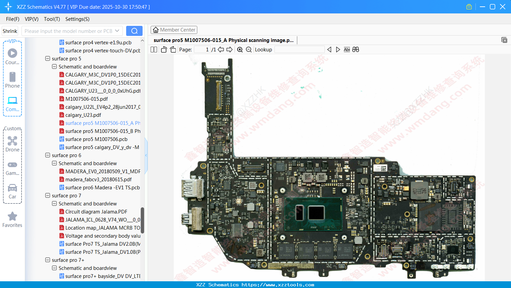Click the file tree vertical scrollbar
The image size is (511, 288).
pos(142,220)
